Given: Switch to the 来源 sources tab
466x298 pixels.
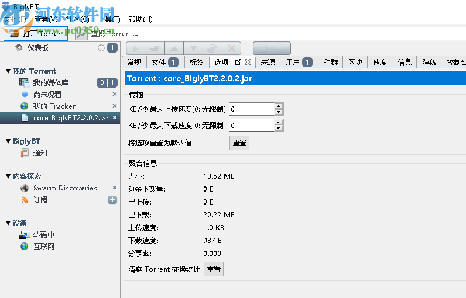Looking at the screenshot, I should (268, 63).
